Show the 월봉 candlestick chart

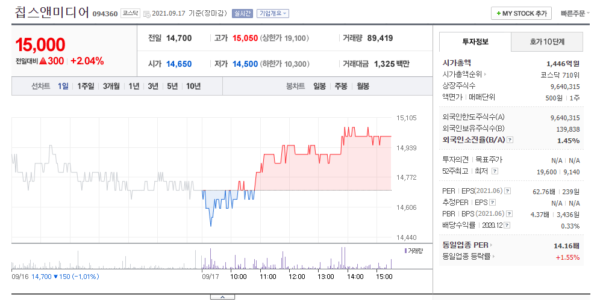pos(363,86)
